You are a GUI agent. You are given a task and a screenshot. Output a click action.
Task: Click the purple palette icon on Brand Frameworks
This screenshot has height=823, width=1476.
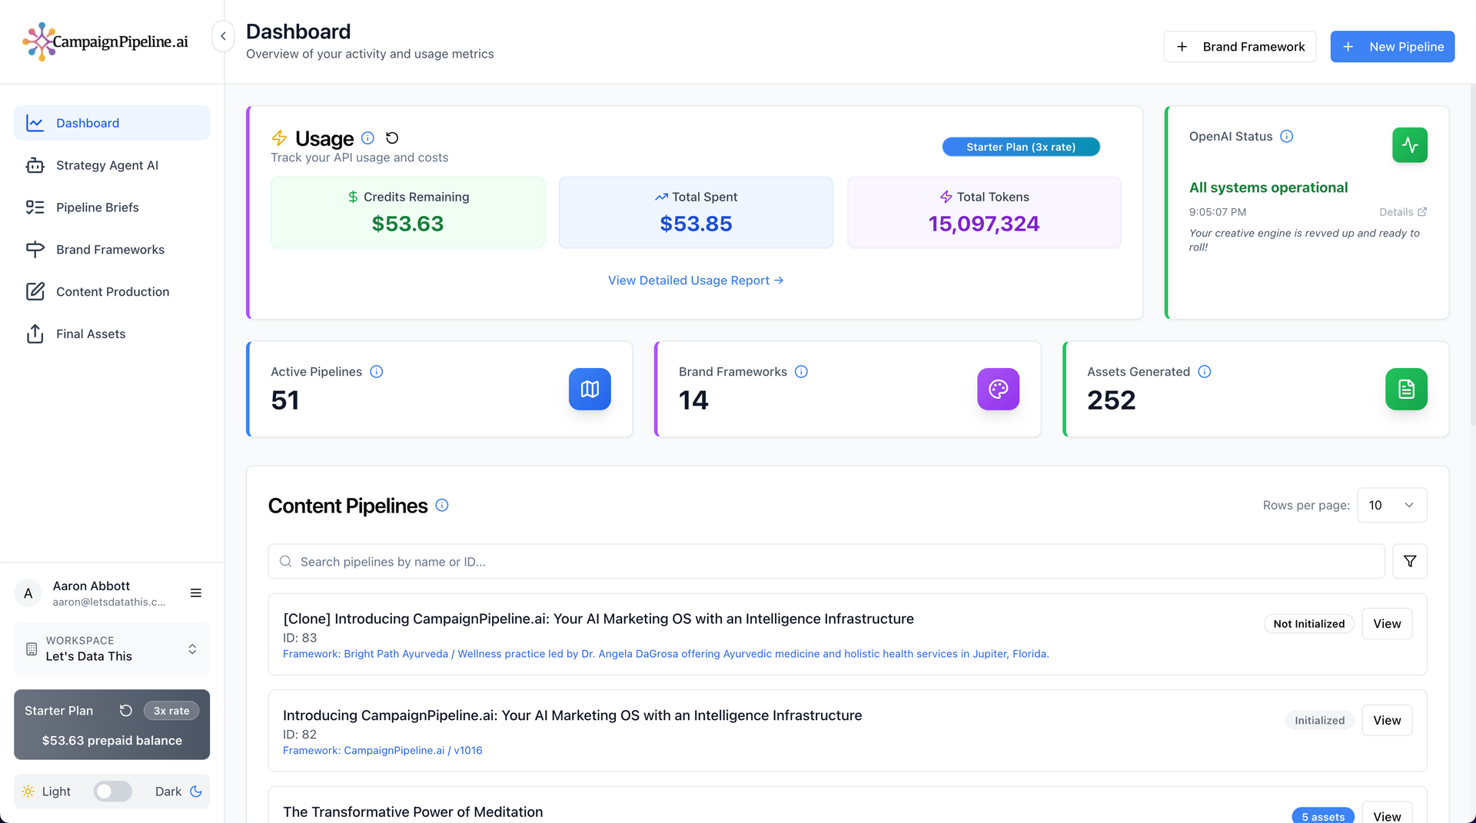pos(999,390)
